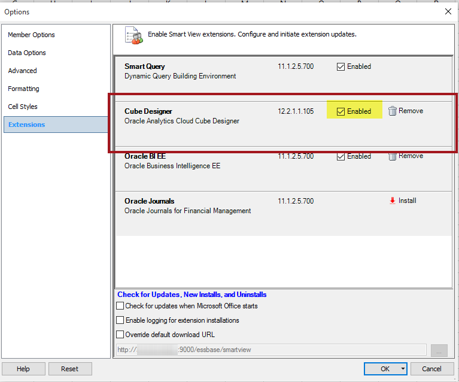
Task: Select the Oracle Journals extension name
Action: tap(149, 201)
